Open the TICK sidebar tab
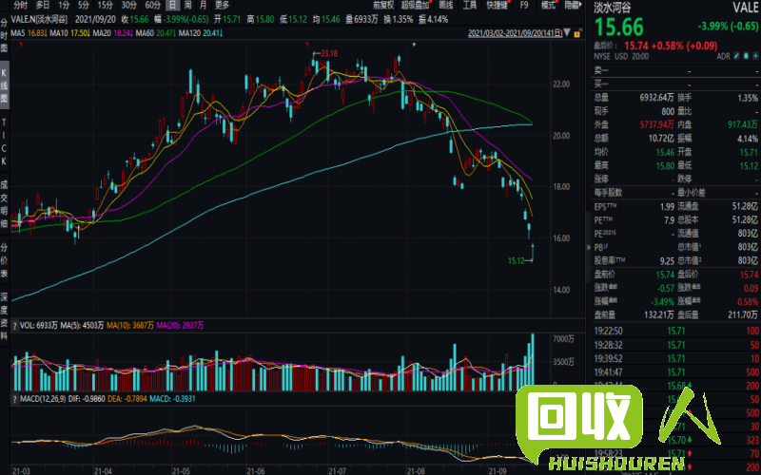Screen dimensions: 761x475 click(4, 142)
